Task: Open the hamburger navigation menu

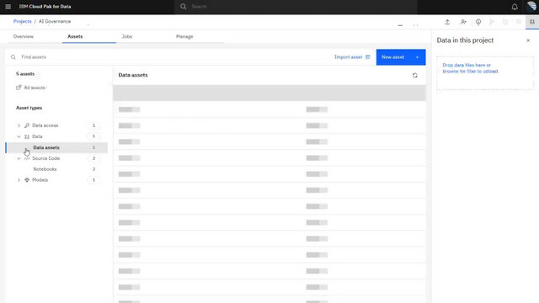Action: click(8, 7)
